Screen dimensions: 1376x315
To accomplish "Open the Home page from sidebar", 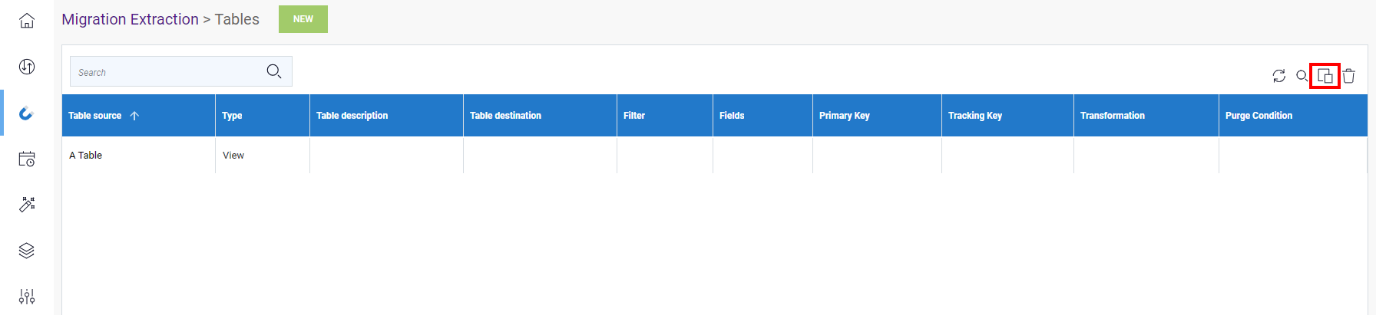I will click(x=27, y=21).
